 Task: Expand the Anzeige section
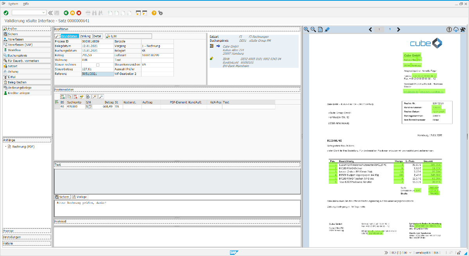(27, 231)
